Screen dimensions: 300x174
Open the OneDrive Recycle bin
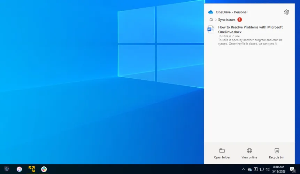[x=277, y=153]
